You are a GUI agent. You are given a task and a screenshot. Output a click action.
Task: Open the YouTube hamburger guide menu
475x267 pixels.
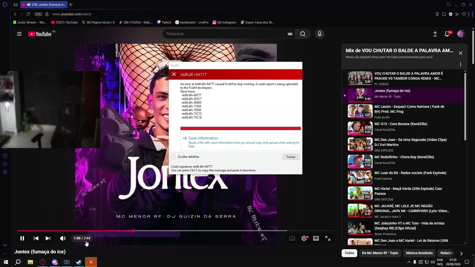click(19, 34)
